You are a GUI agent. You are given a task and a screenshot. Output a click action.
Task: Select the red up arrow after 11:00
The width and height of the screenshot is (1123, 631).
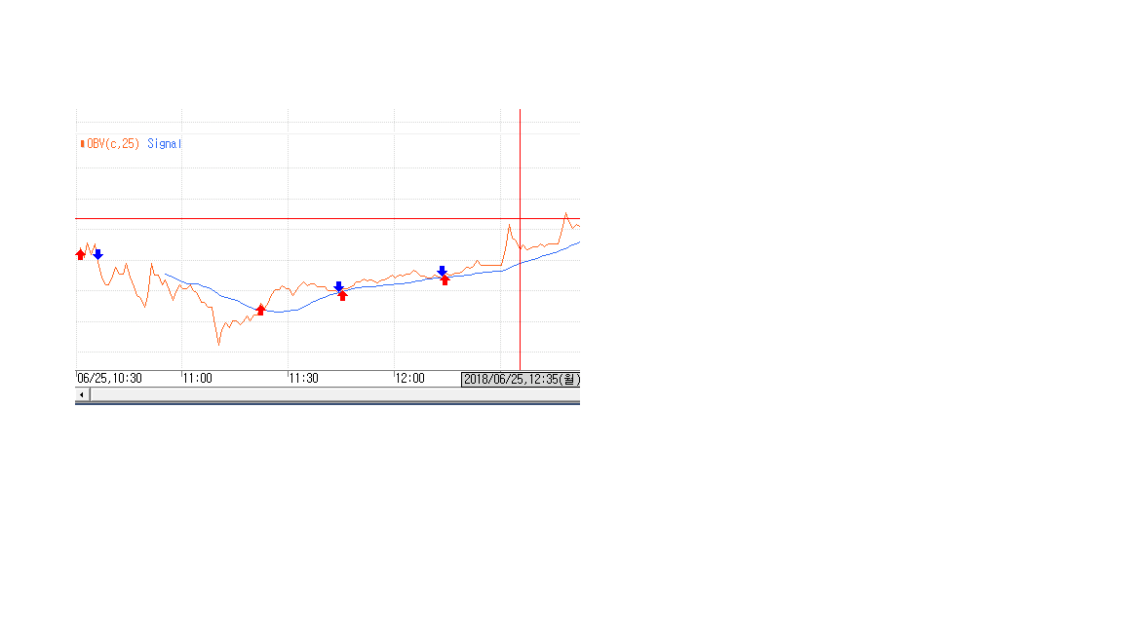[260, 310]
